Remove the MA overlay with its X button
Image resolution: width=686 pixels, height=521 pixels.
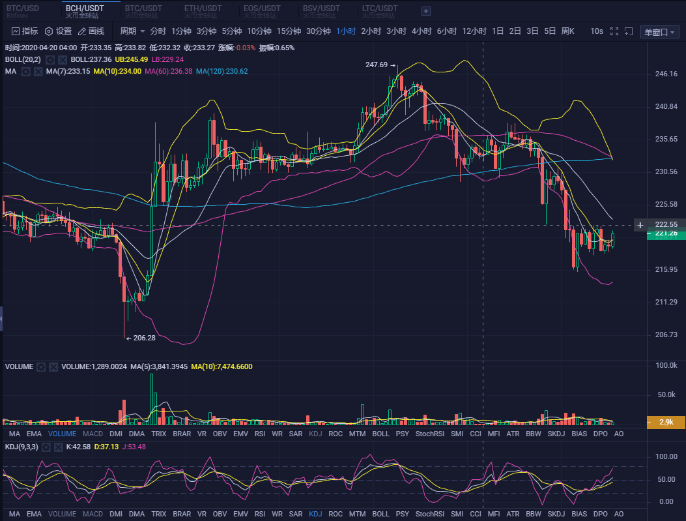(37, 71)
